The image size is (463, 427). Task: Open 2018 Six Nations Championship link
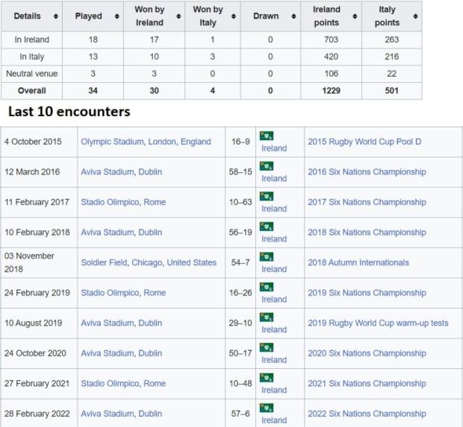[x=367, y=233]
